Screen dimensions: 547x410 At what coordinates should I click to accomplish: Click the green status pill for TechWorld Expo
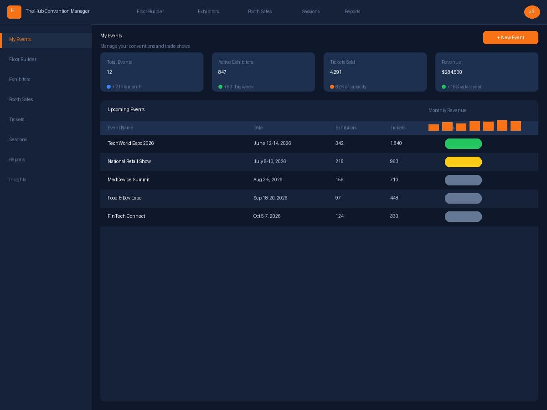[463, 144]
